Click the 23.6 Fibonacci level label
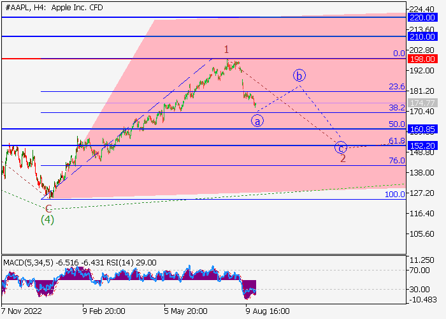 (397, 87)
